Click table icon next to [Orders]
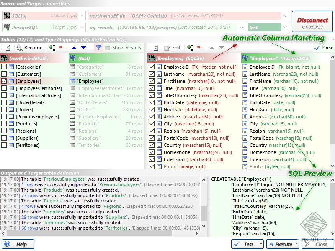 tap(11, 110)
